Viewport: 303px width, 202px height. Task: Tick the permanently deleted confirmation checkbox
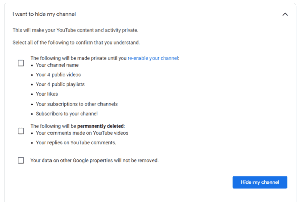tap(21, 131)
